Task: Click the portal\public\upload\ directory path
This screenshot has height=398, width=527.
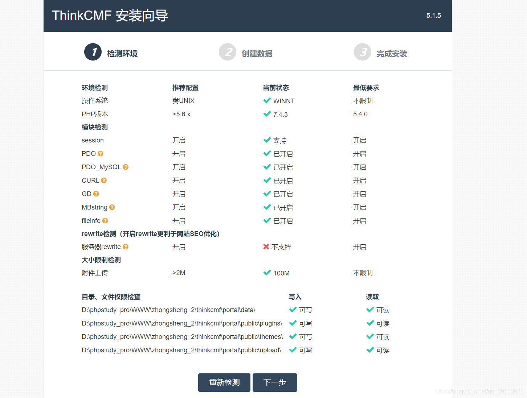Action: point(181,350)
